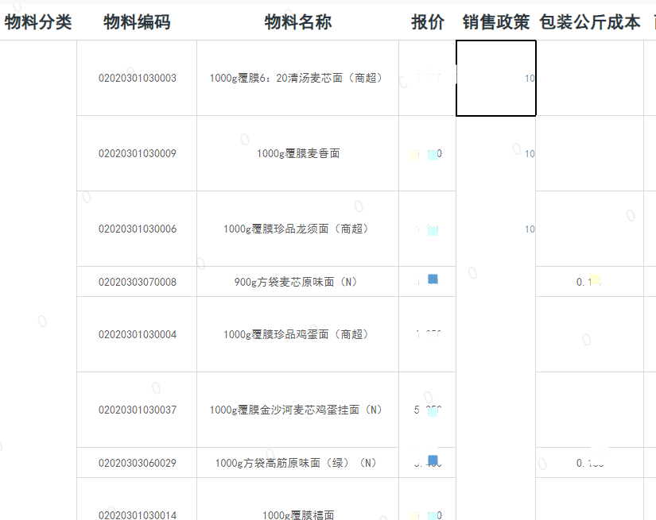
Task: Click cell 1000g覆膜金沙河麦芯鸡蛋挂面(N)
Action: [298, 410]
